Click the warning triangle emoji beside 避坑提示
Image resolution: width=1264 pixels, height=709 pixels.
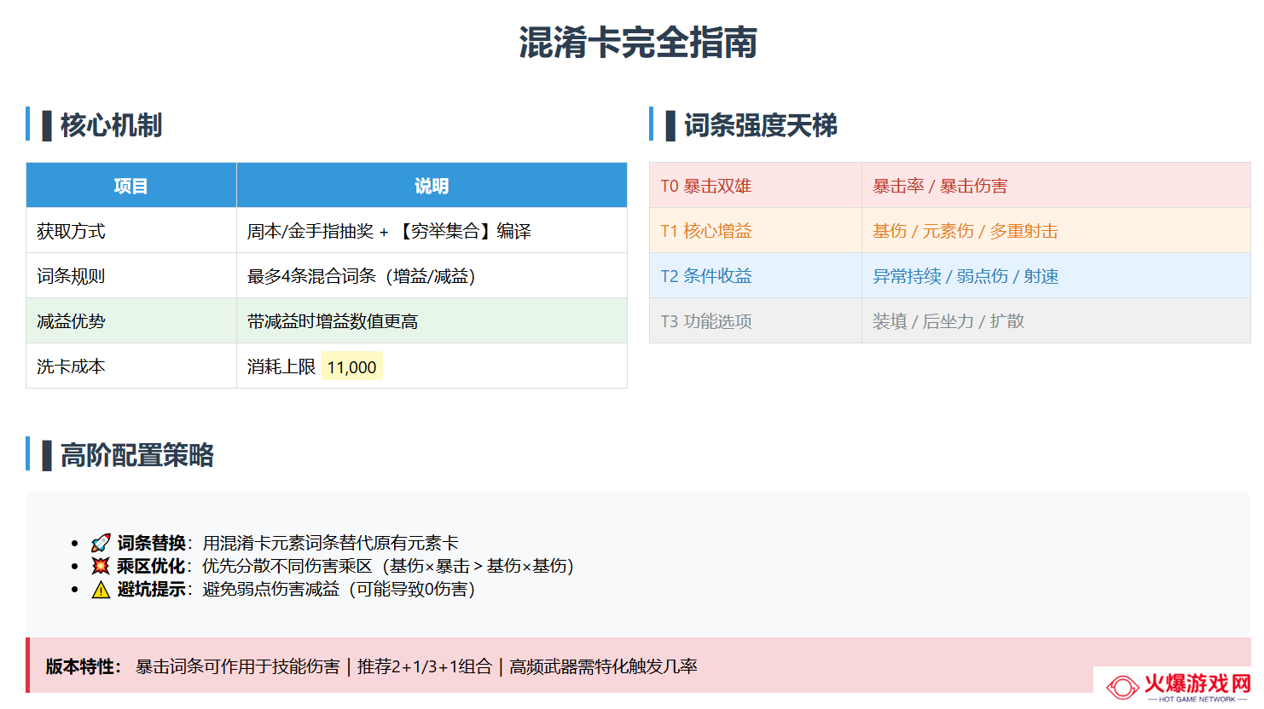click(x=101, y=590)
